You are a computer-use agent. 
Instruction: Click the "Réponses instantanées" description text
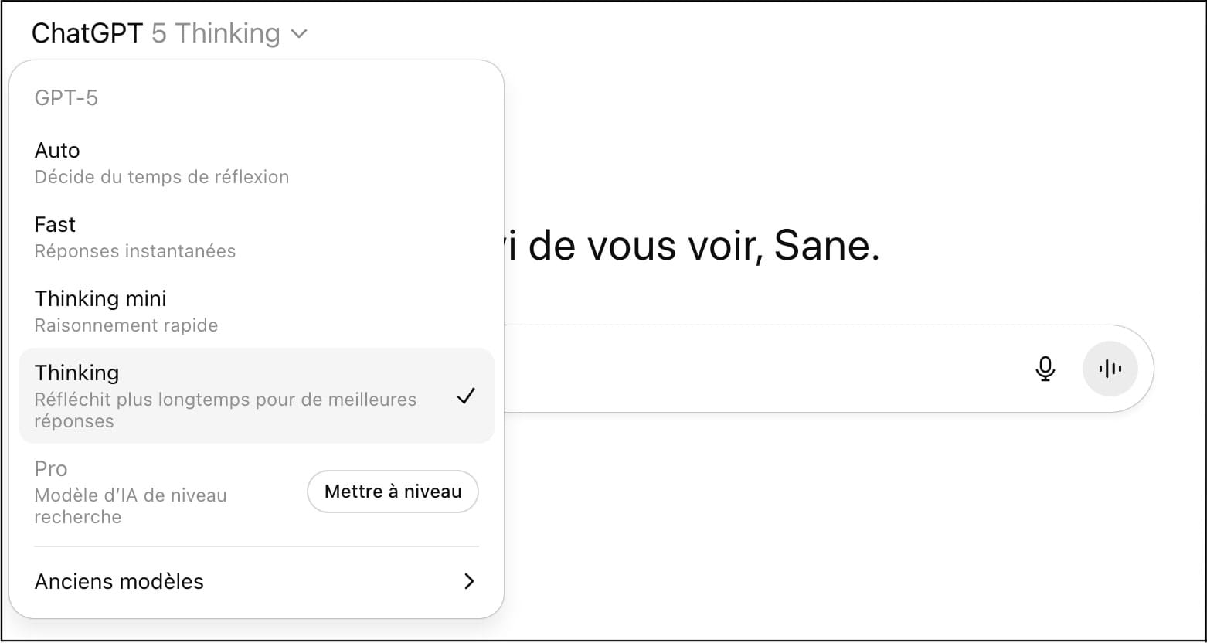click(x=135, y=251)
